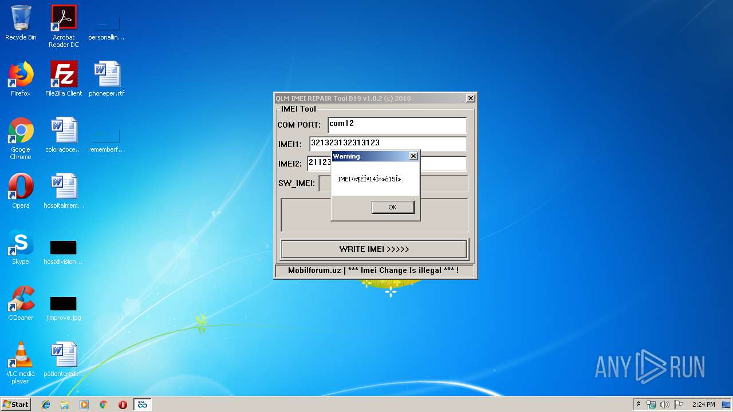The height and width of the screenshot is (412, 733).
Task: Focus the COM PORT input field
Action: [397, 125]
